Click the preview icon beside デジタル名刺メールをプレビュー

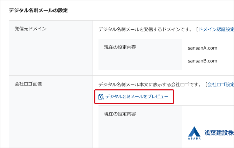(101, 97)
